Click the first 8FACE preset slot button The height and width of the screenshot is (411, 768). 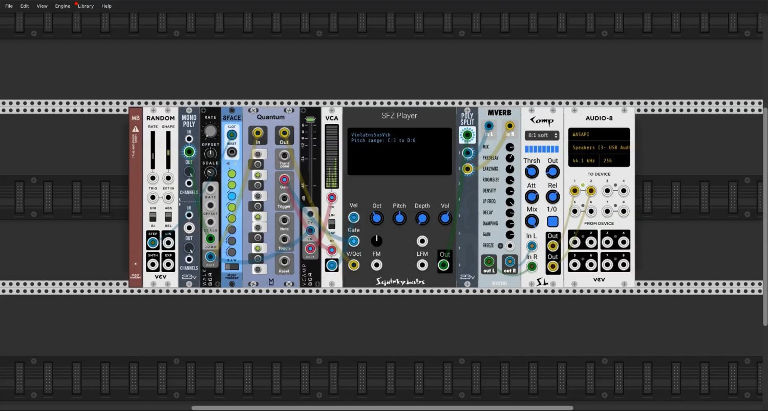click(232, 173)
